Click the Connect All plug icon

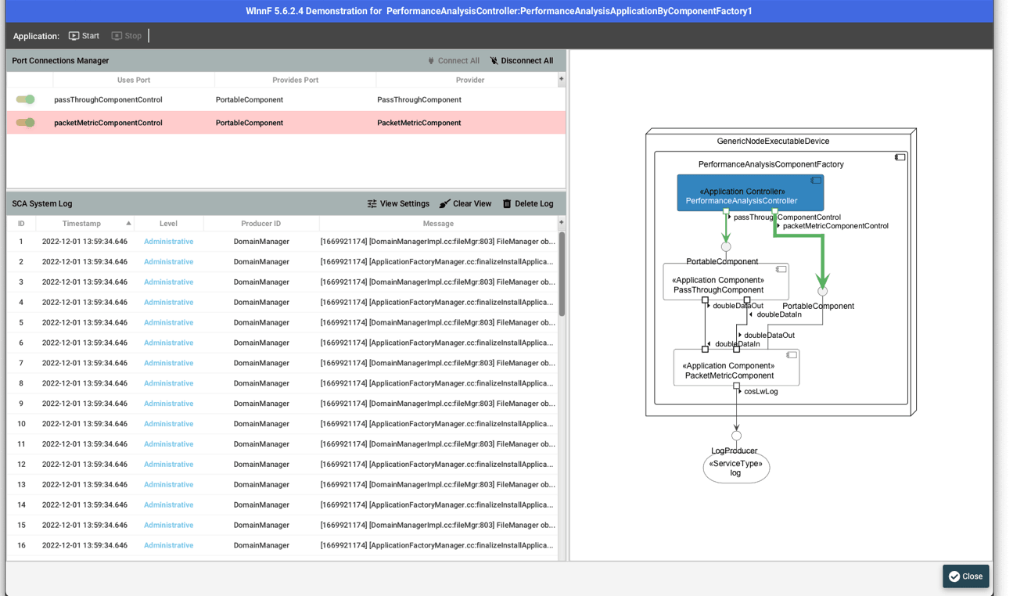click(430, 60)
